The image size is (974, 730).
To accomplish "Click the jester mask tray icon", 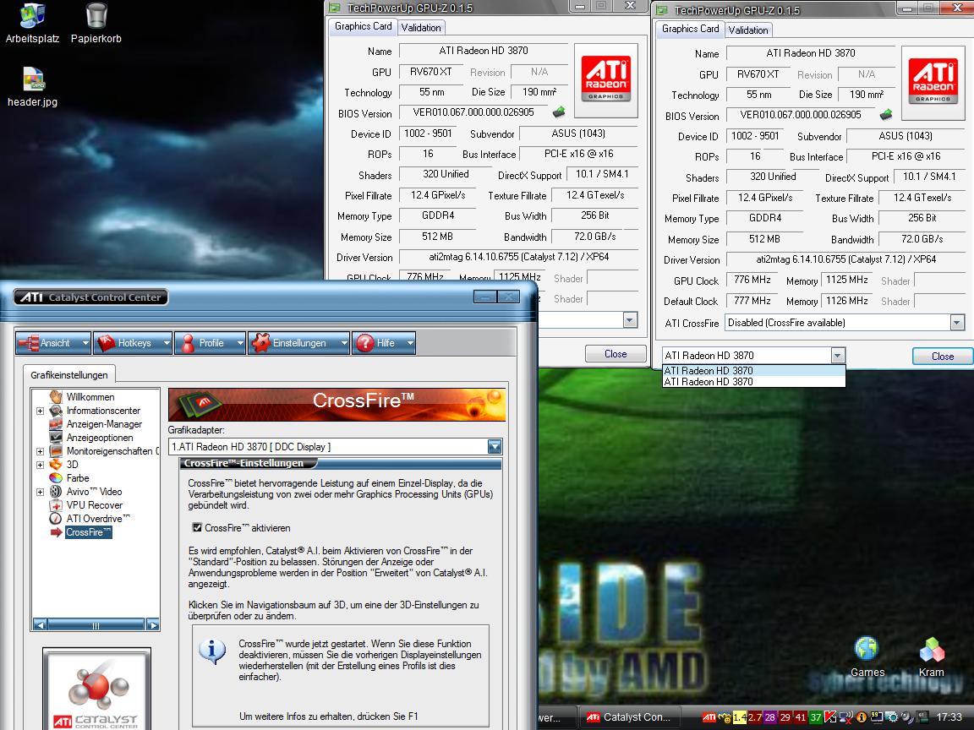I will point(725,717).
